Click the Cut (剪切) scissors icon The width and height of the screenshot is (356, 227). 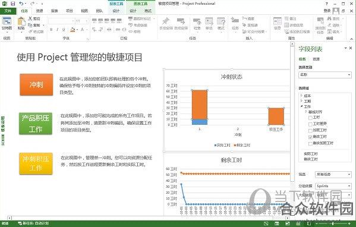[30, 18]
